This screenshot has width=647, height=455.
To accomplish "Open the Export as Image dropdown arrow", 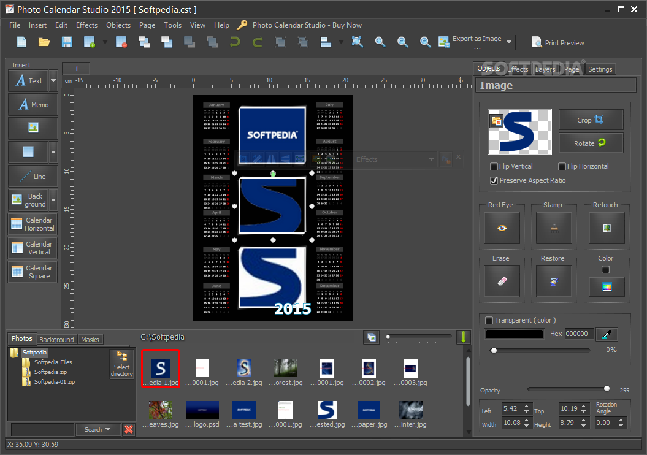I will [509, 42].
